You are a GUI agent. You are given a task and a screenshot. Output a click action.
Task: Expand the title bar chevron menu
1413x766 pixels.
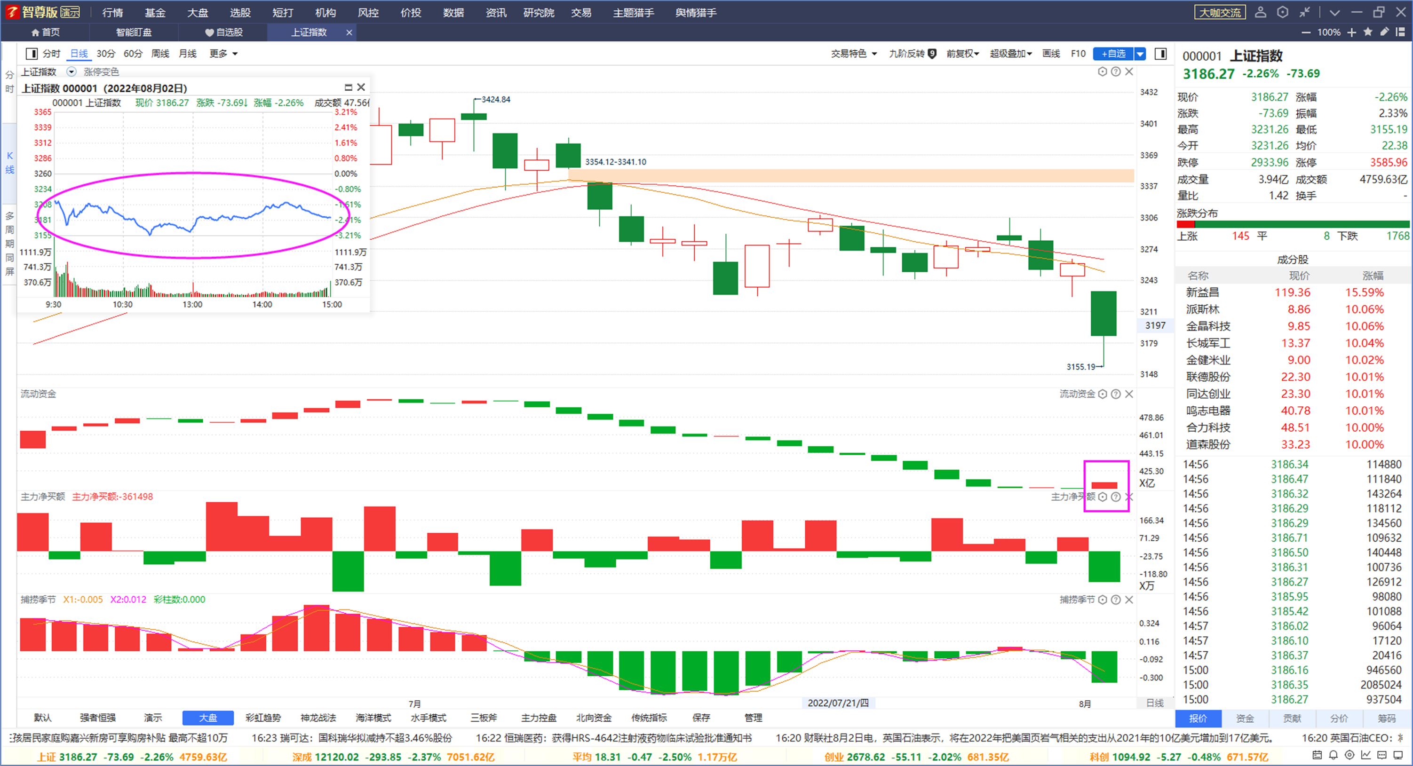(1335, 12)
